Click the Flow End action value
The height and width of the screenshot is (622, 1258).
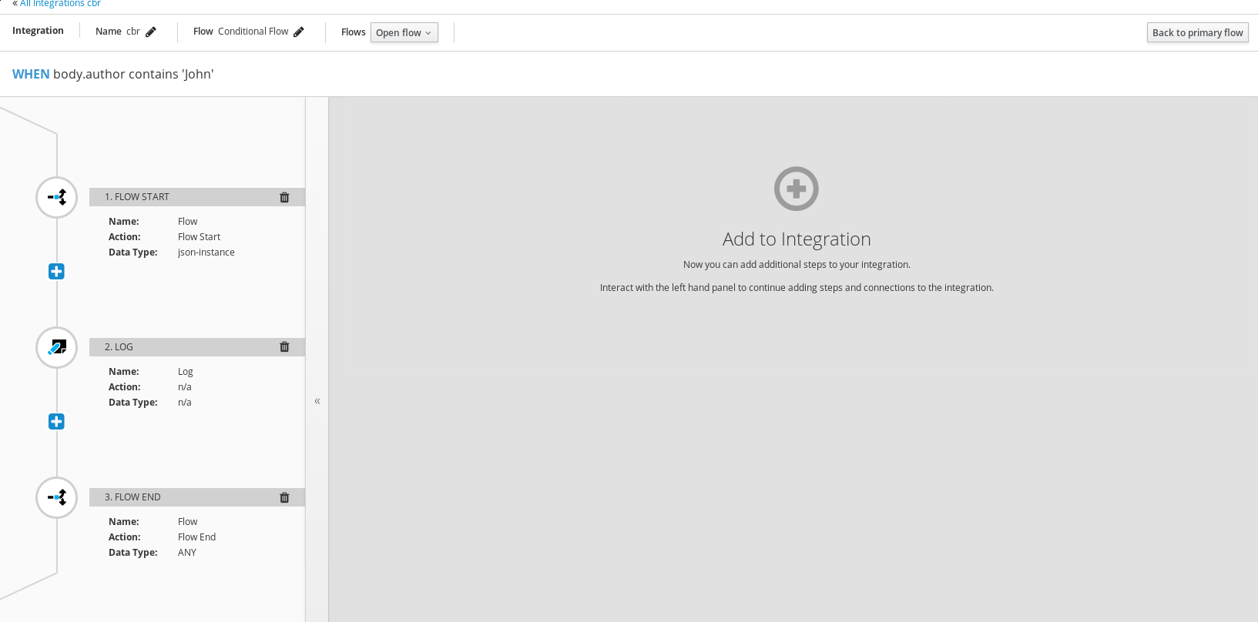pyautogui.click(x=197, y=537)
